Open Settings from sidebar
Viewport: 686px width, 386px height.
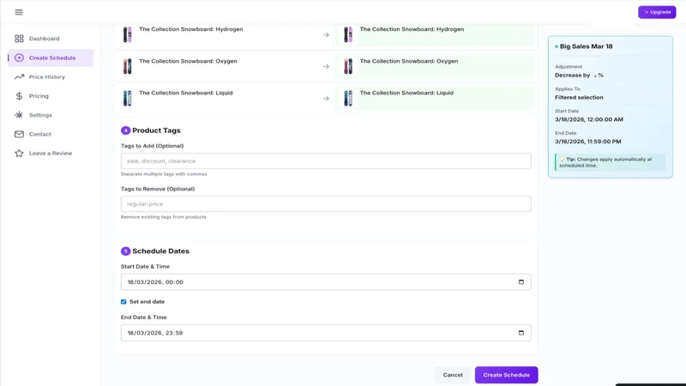pyautogui.click(x=40, y=115)
